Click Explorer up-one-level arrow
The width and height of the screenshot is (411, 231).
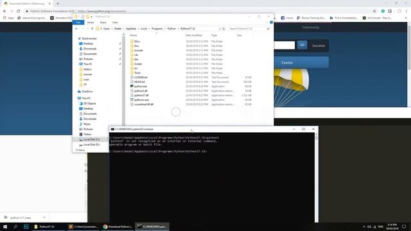[92, 28]
